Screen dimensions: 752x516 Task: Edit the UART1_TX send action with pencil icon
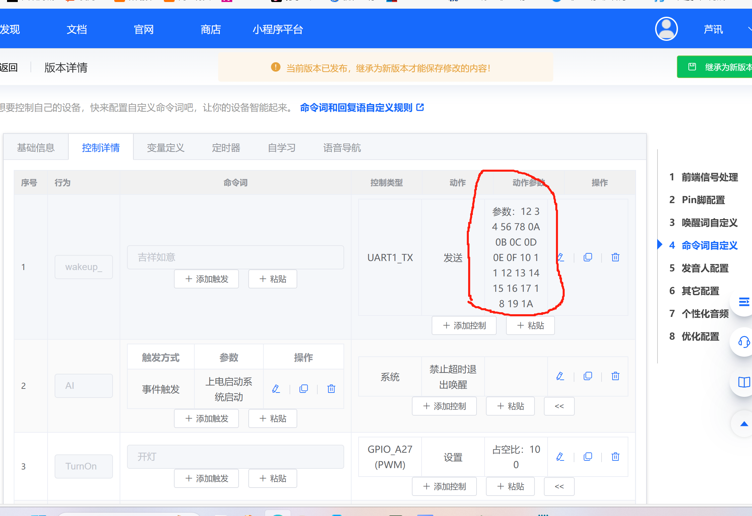coord(560,257)
